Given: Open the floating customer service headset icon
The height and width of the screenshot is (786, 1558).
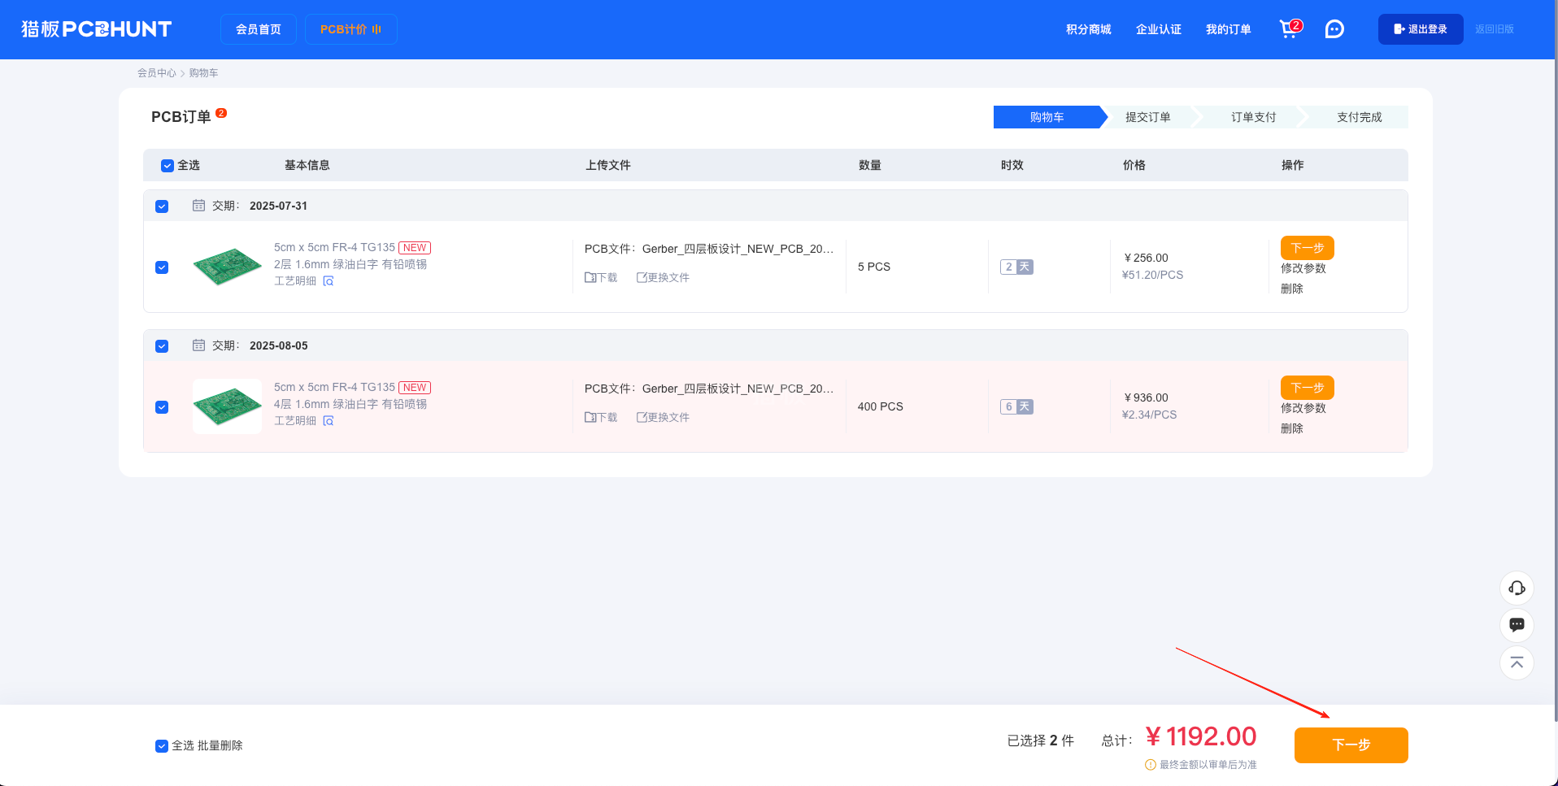Looking at the screenshot, I should click(x=1516, y=588).
